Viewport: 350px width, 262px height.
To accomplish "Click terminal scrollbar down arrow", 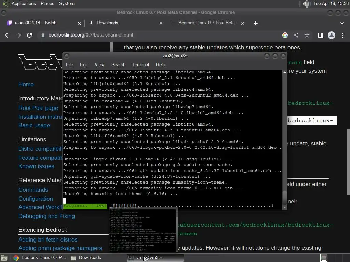I will click(285, 207).
